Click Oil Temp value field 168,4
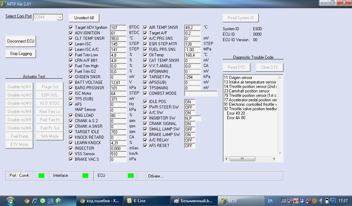352x206 pixels. [192, 55]
